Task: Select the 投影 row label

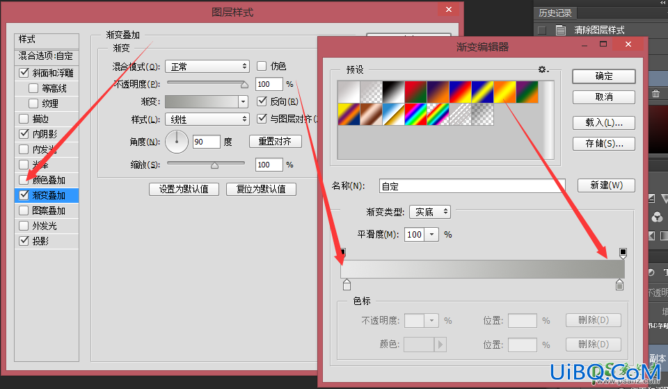Action: click(40, 241)
